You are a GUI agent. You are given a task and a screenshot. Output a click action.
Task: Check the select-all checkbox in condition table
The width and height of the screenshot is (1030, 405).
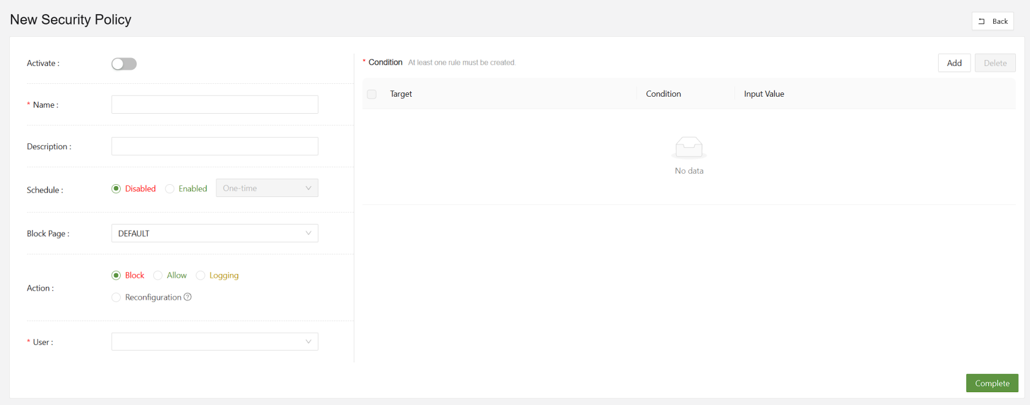click(372, 94)
